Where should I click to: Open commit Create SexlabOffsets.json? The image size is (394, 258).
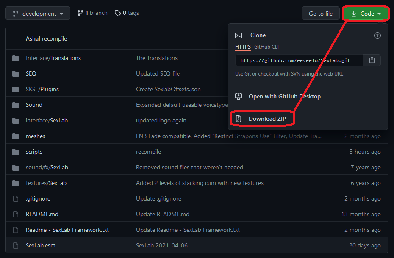coord(168,90)
